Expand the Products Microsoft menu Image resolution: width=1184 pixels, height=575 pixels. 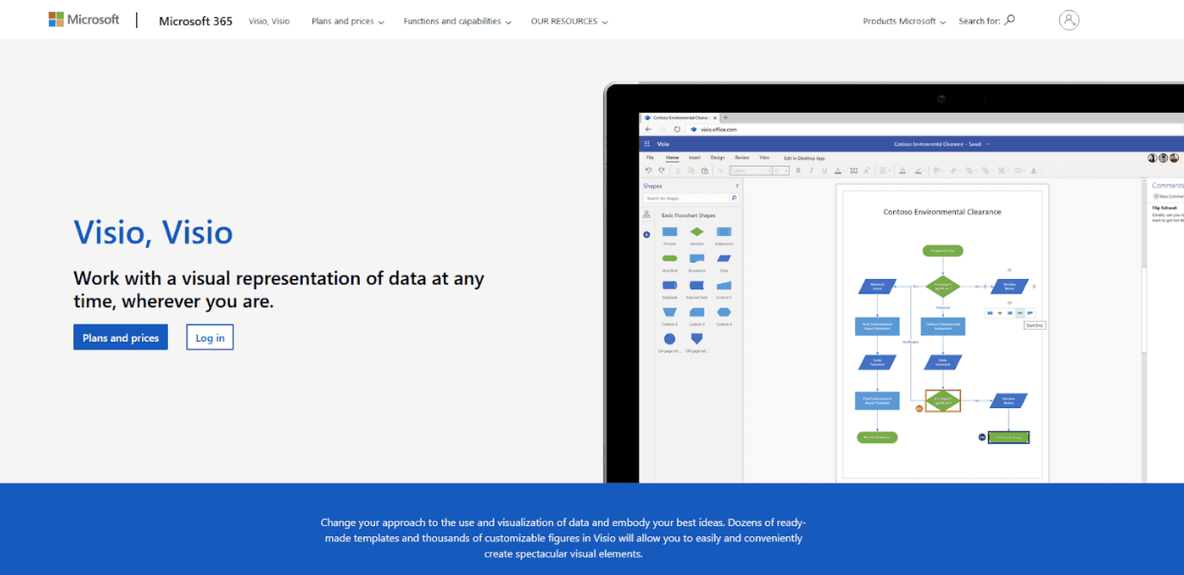pos(904,21)
